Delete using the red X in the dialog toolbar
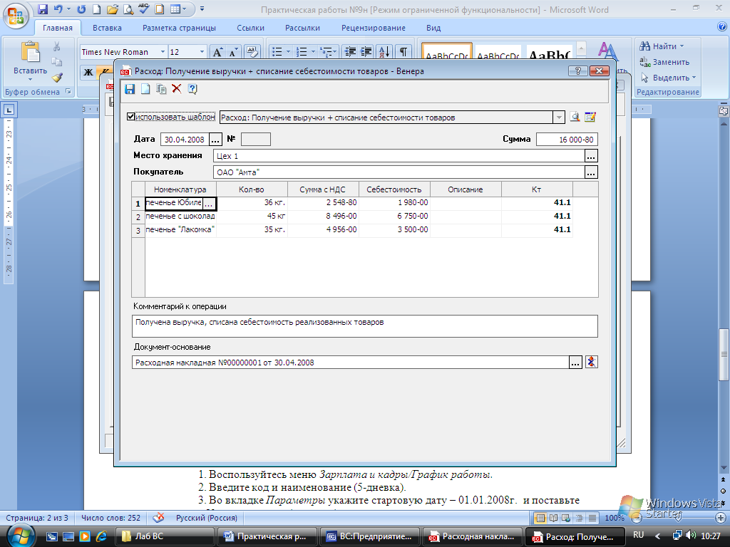730x547 pixels. [x=177, y=89]
